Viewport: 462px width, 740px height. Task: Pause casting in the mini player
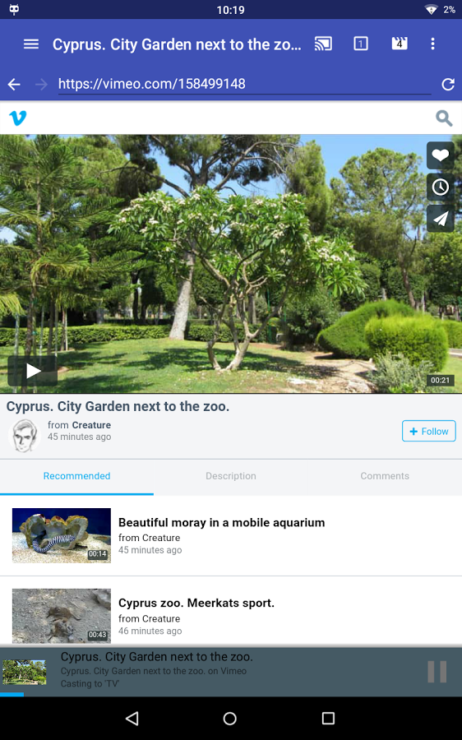pos(437,672)
